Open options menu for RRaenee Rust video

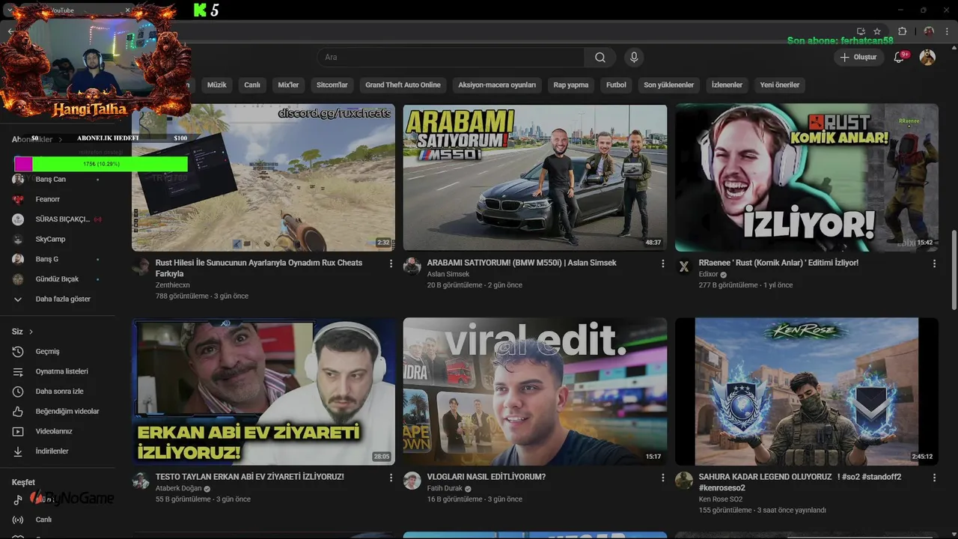(934, 264)
